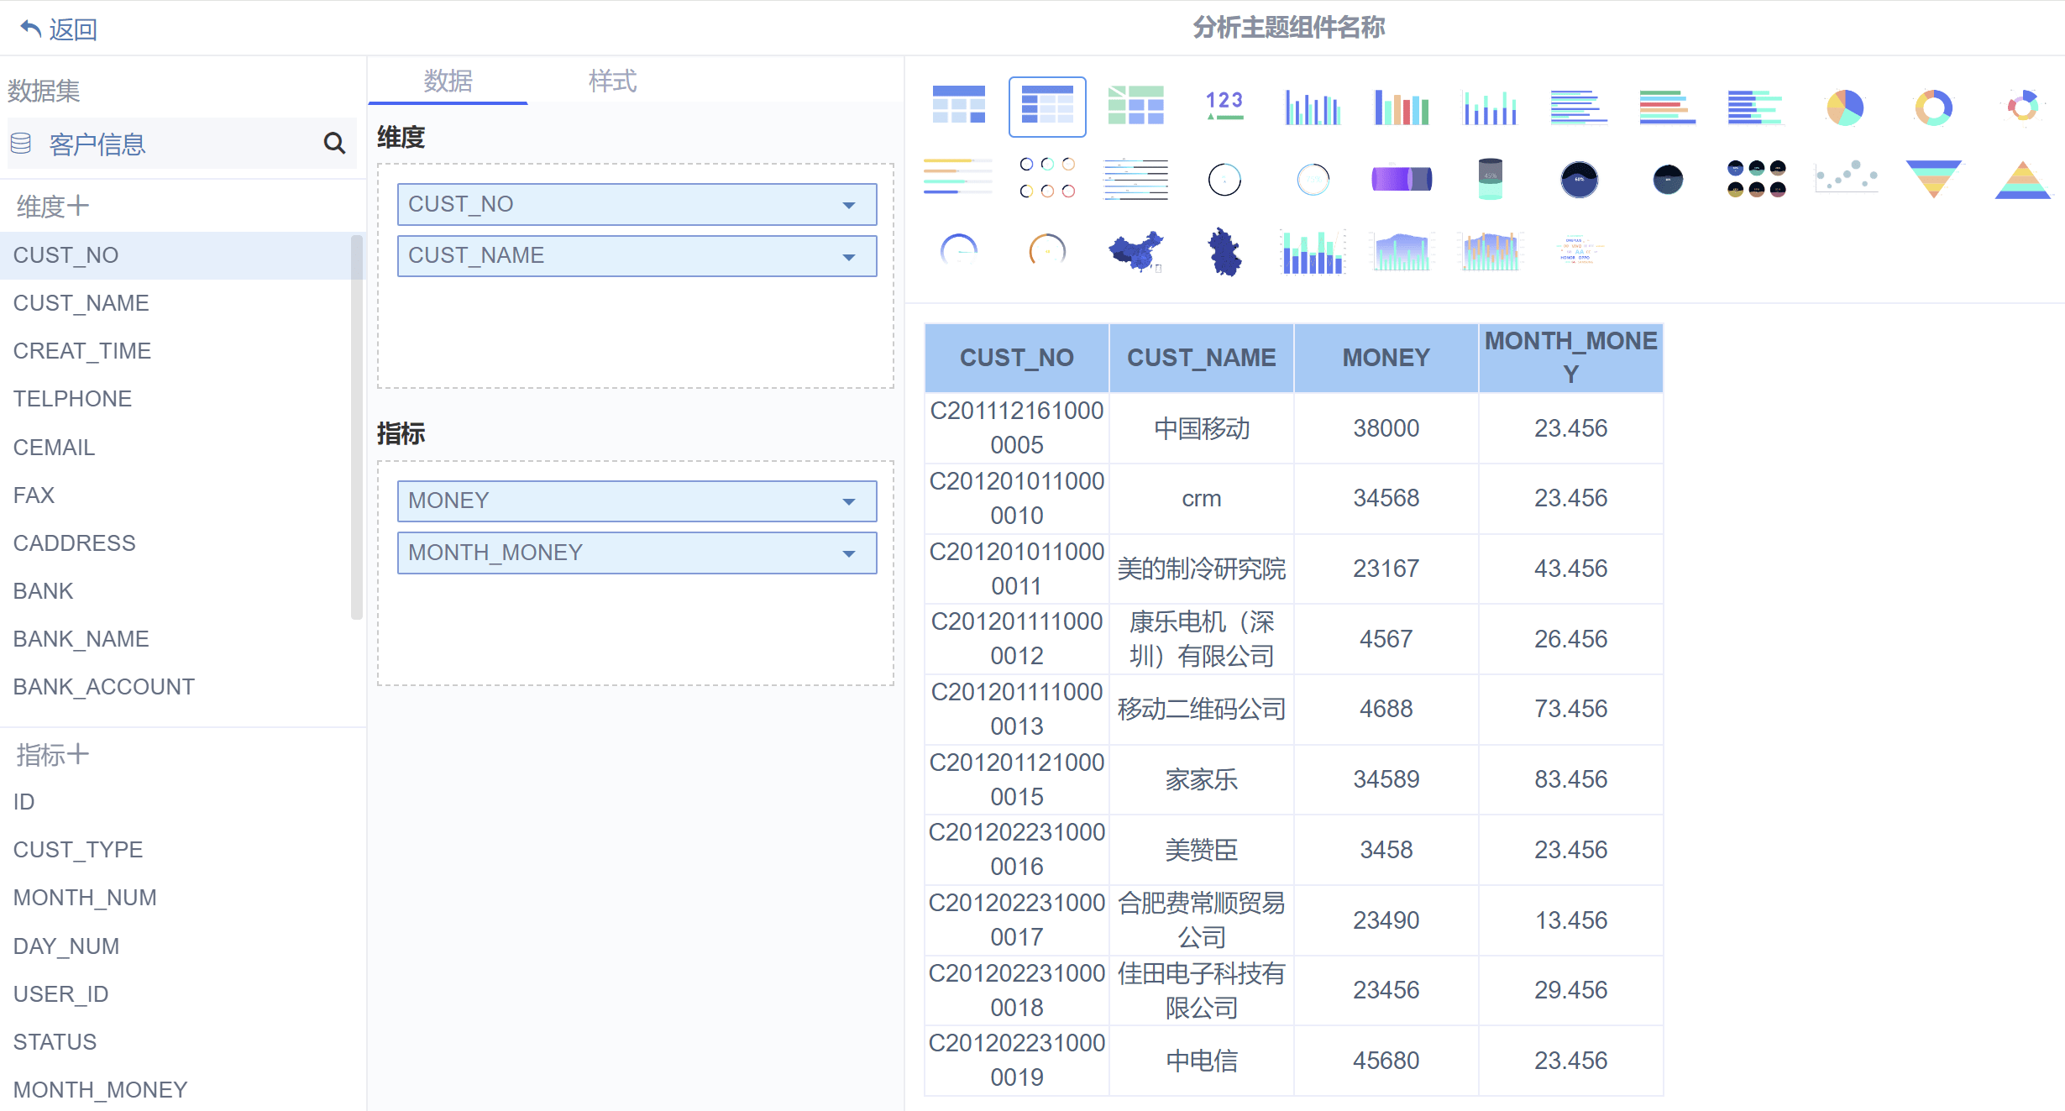Click the 返回 back link
This screenshot has height=1111, width=2065.
point(59,29)
